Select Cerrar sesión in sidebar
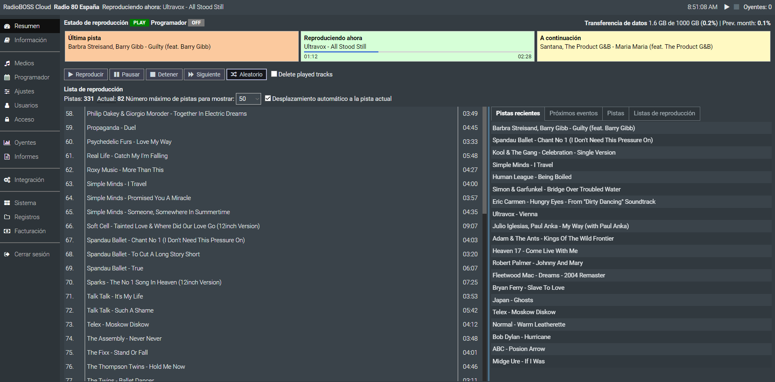 tap(30, 254)
